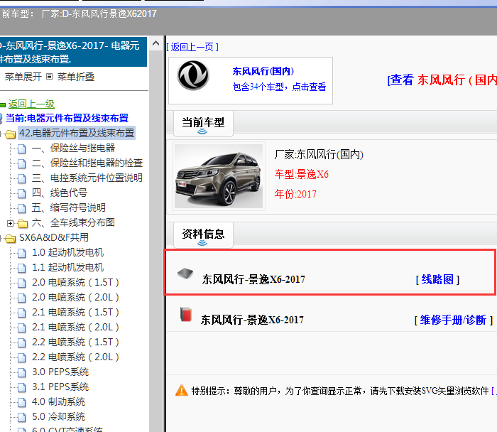Click the folder icon of 六、全车线束分布图
Screen dimensions: 497x432
click(x=23, y=224)
